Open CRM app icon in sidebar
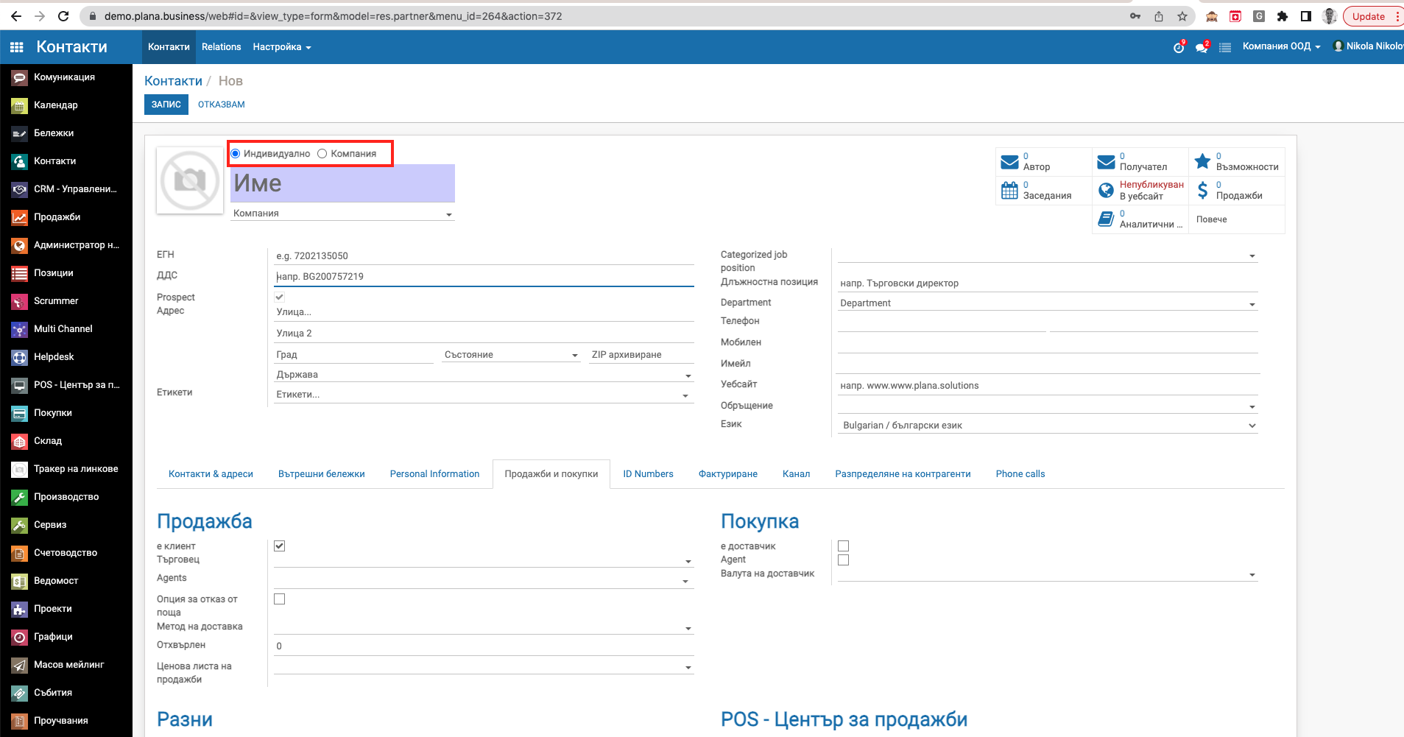 (x=19, y=189)
